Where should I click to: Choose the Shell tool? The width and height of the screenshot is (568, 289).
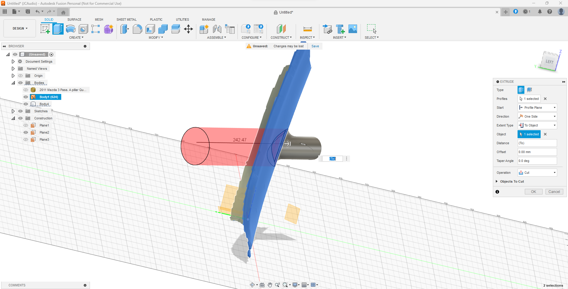coord(150,29)
